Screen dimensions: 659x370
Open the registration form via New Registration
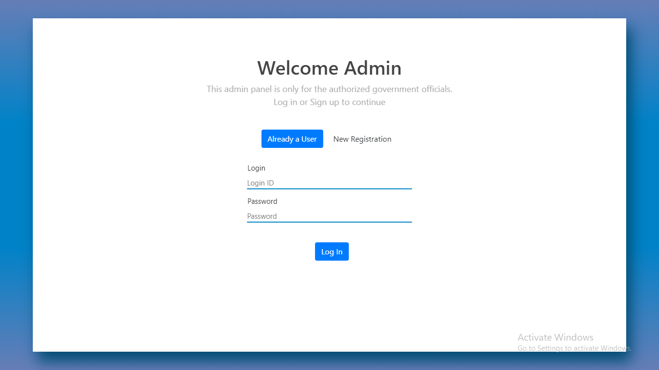click(x=362, y=139)
